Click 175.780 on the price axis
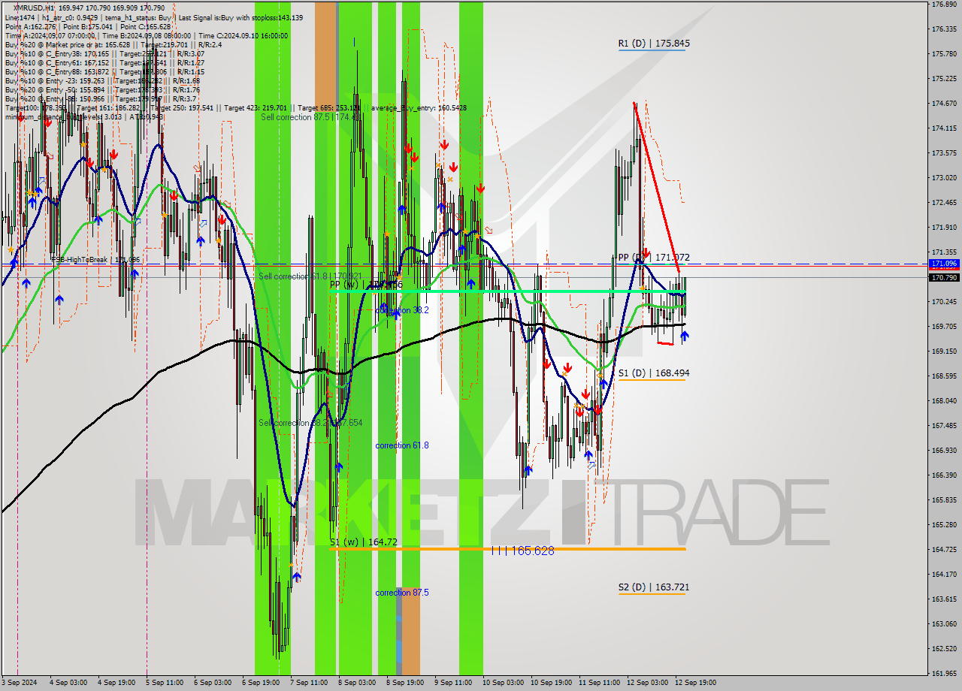Viewport: 962px width, 691px height. pyautogui.click(x=944, y=54)
